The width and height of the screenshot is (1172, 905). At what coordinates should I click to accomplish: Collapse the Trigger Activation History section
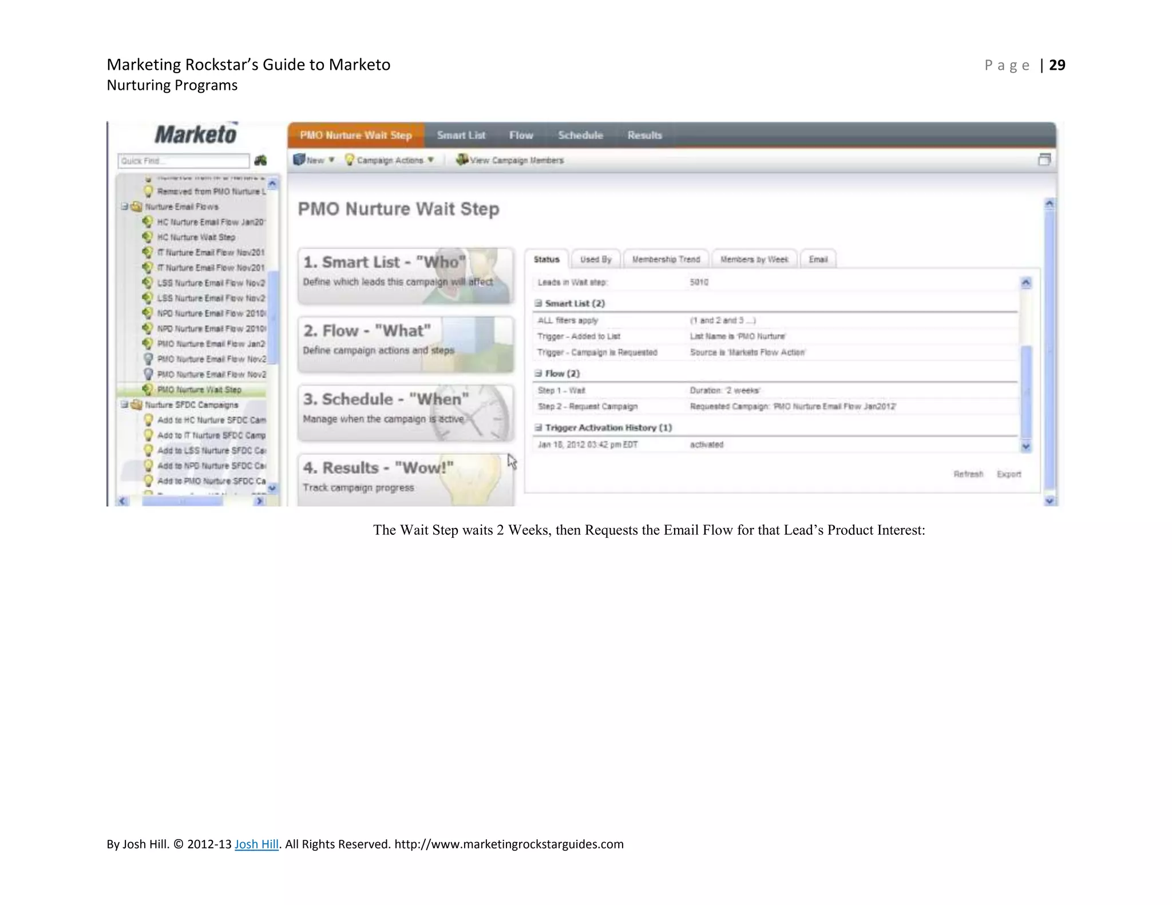538,428
